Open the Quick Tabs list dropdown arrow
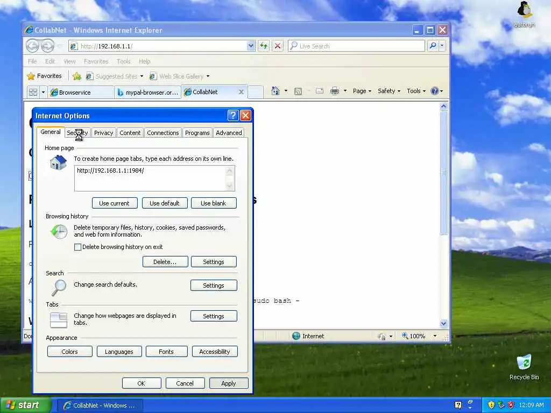This screenshot has width=551, height=413. (x=43, y=92)
